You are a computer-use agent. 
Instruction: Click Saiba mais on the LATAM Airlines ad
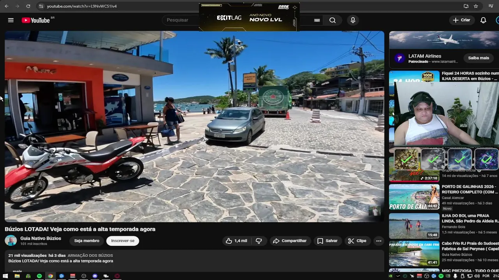[478, 58]
